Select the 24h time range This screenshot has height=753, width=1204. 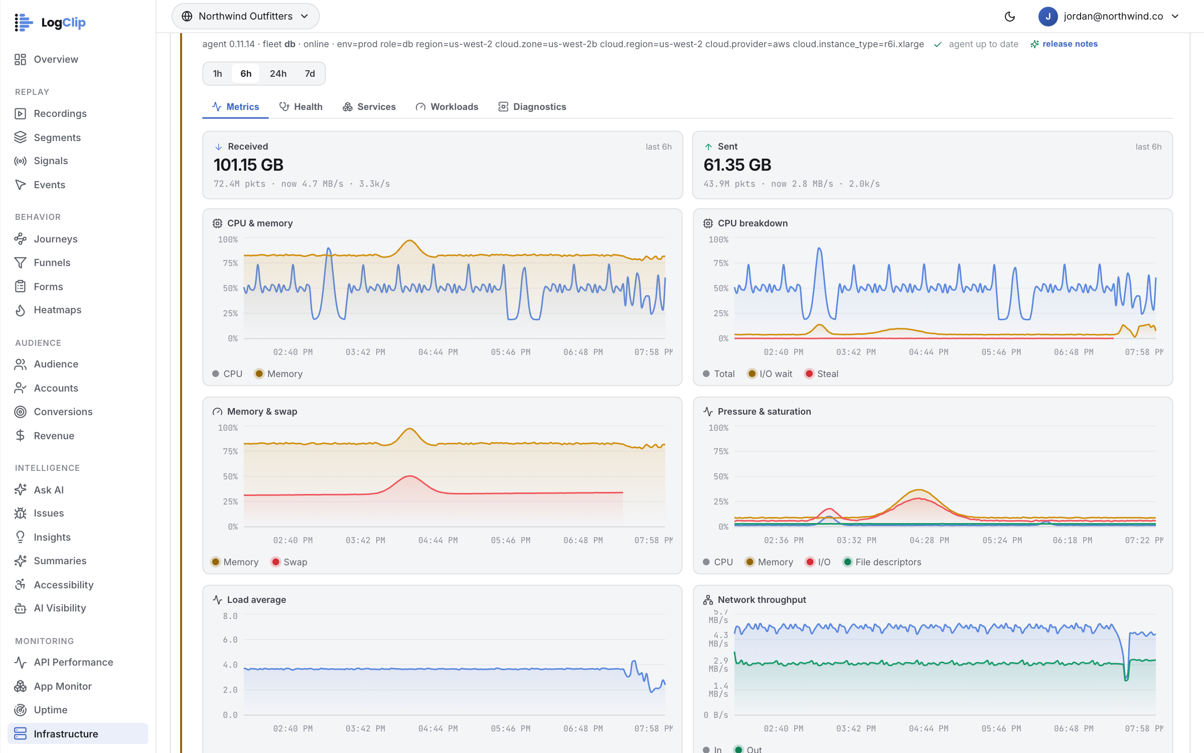click(278, 74)
